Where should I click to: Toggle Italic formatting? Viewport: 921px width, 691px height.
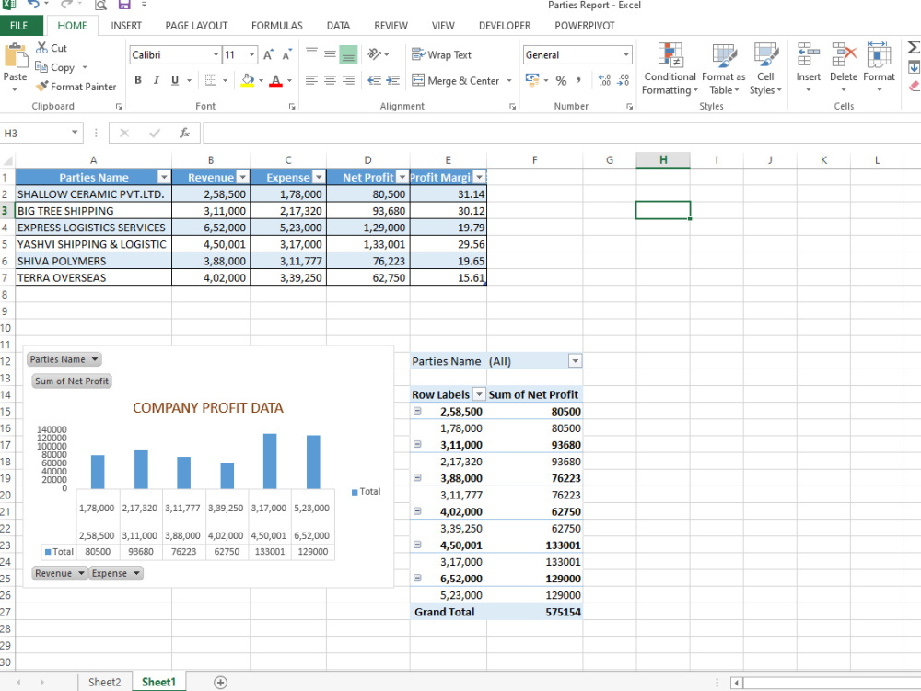click(x=157, y=80)
